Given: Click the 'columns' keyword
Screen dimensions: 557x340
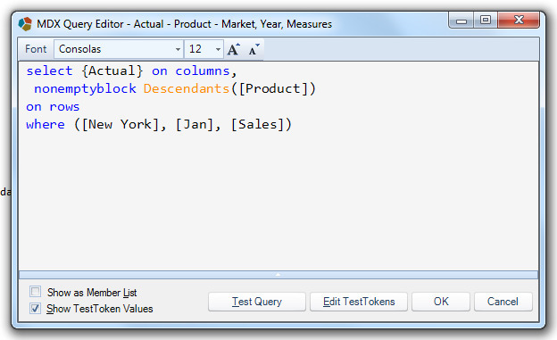Looking at the screenshot, I should (203, 71).
